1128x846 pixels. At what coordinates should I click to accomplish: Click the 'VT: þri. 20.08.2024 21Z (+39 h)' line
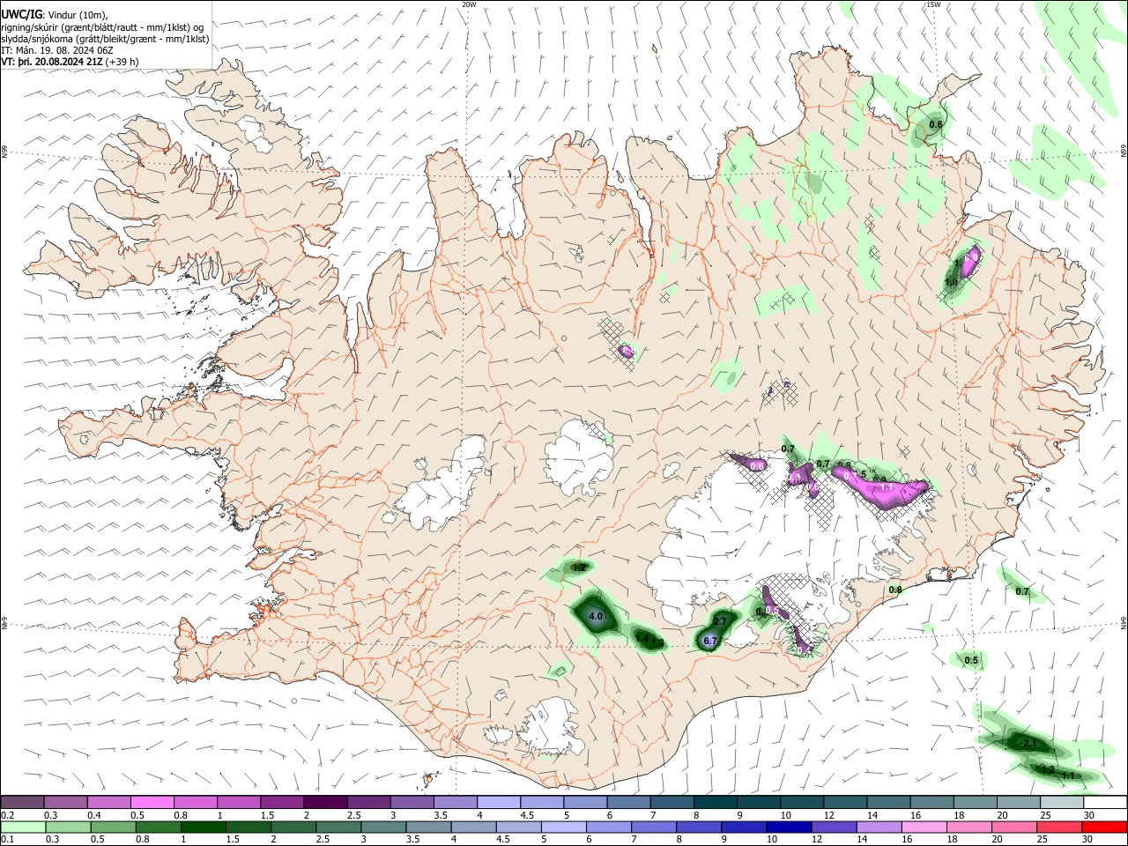70,63
